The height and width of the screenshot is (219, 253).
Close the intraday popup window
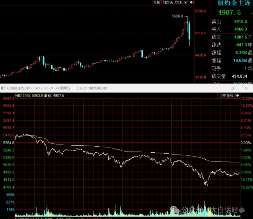point(246,88)
